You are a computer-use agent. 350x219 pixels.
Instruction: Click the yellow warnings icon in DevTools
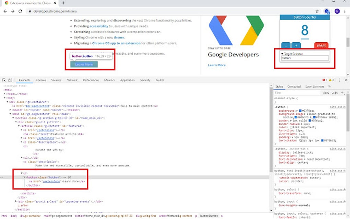pos(330,80)
